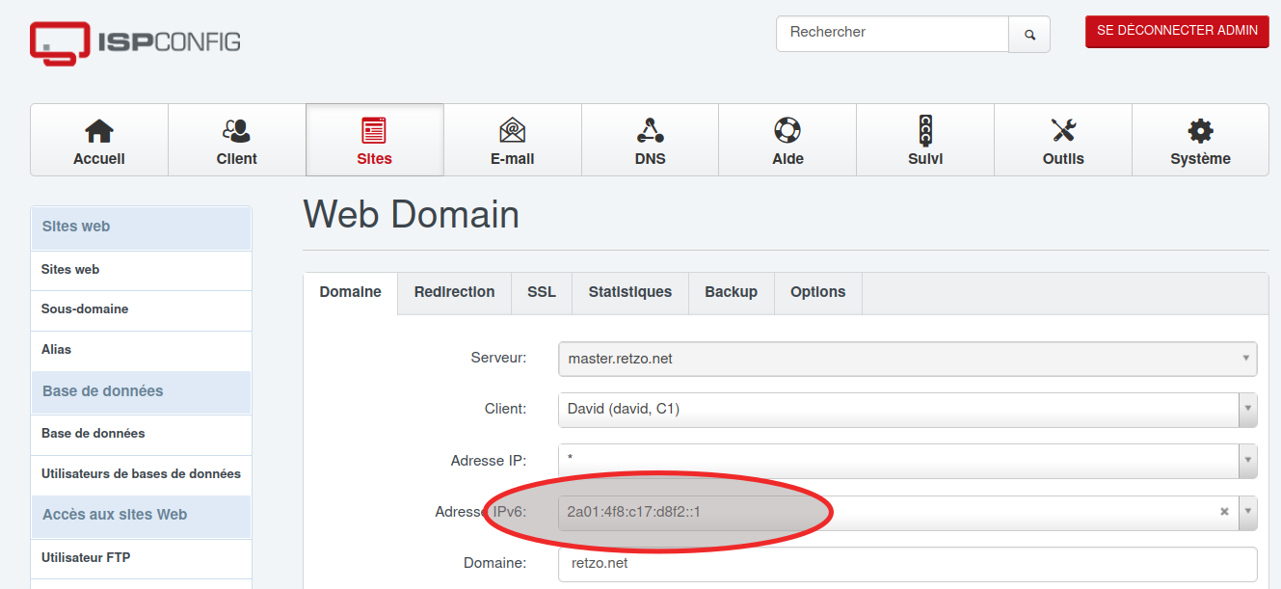Open Sous-domaine in the sidebar
Screen dimensions: 1281x589
(x=85, y=309)
